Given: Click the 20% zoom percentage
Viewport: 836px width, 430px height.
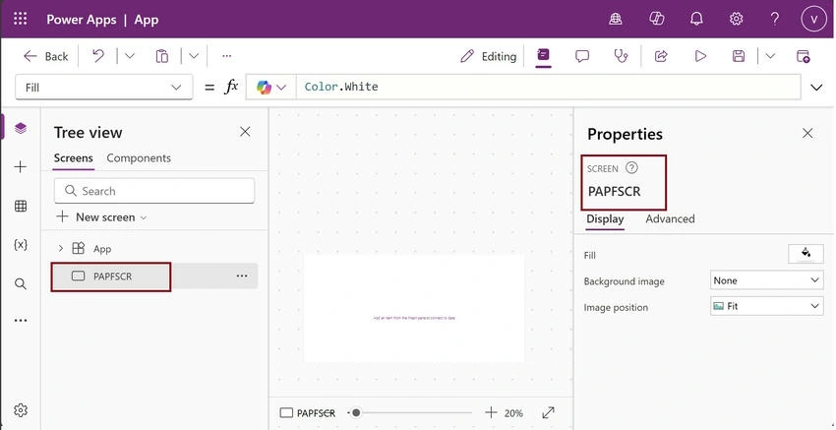Looking at the screenshot, I should [x=513, y=413].
